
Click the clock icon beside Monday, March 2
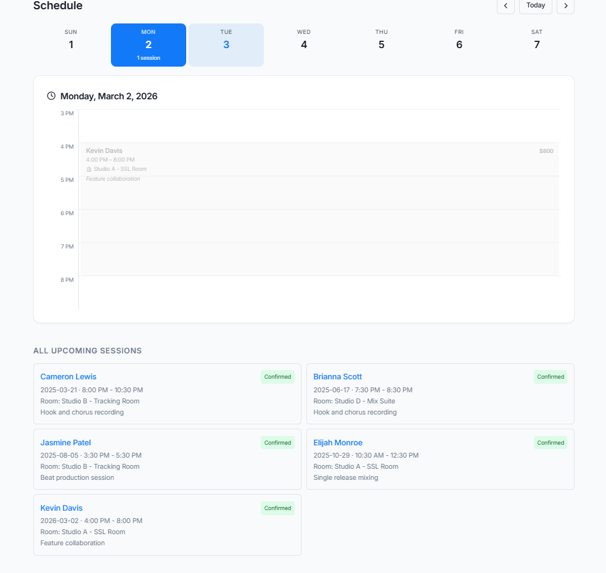click(x=51, y=96)
